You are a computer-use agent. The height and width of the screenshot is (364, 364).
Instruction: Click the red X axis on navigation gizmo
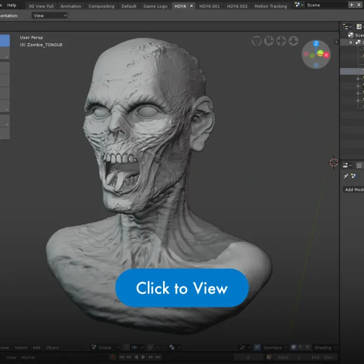click(326, 55)
